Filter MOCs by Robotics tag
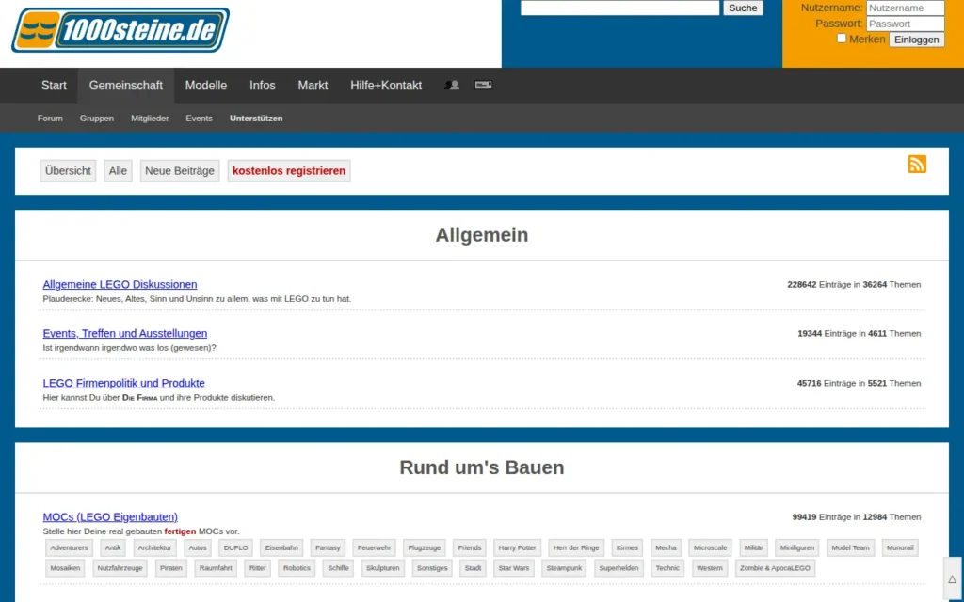This screenshot has width=964, height=602. (297, 568)
